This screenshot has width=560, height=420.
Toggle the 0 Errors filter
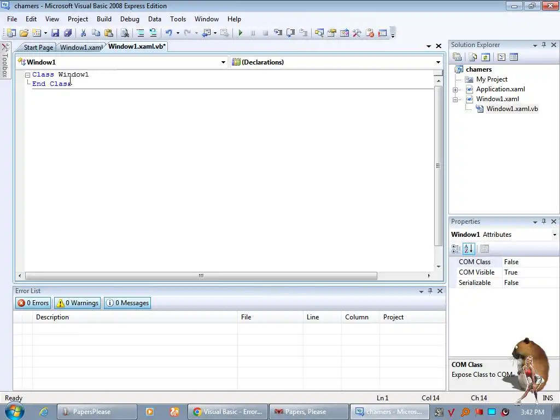[x=33, y=303]
